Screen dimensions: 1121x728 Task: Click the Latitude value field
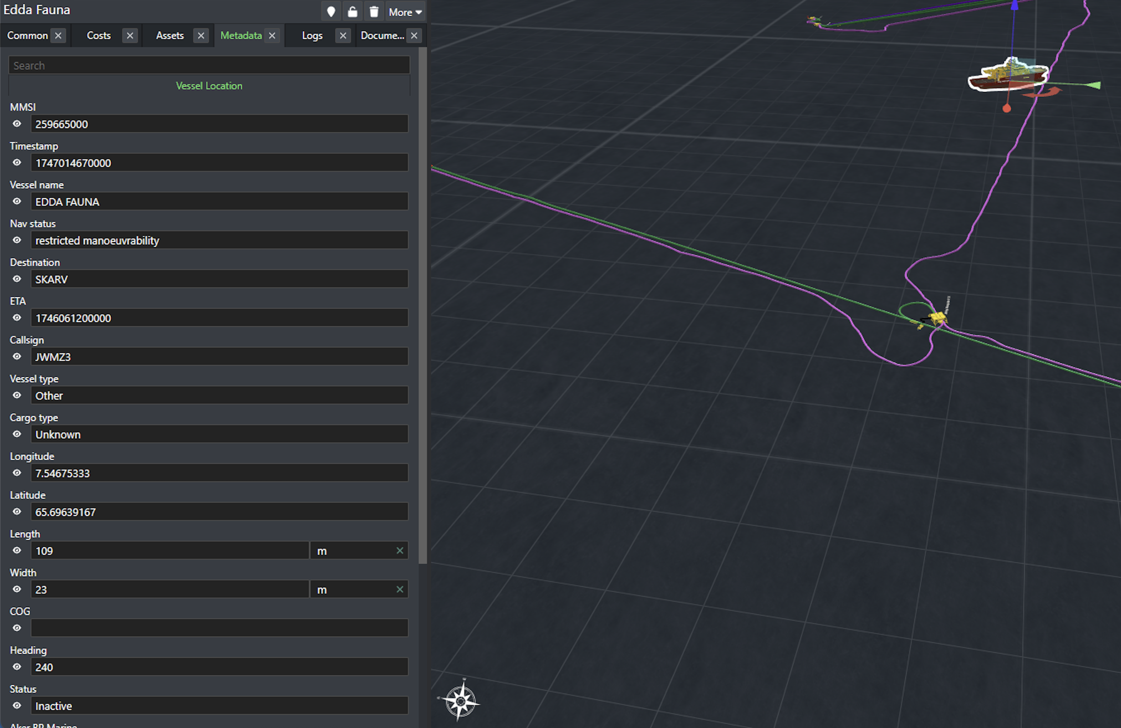[x=220, y=512]
